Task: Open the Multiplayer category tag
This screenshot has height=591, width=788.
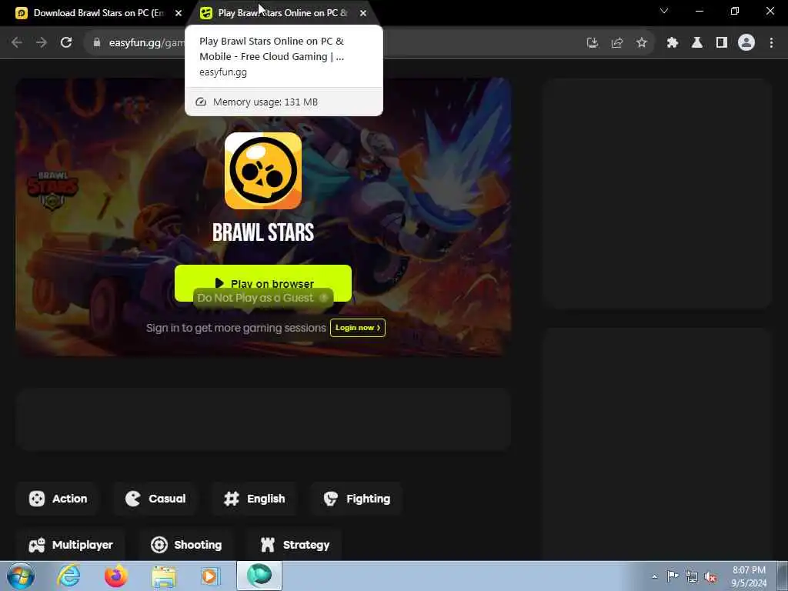Action: point(70,545)
